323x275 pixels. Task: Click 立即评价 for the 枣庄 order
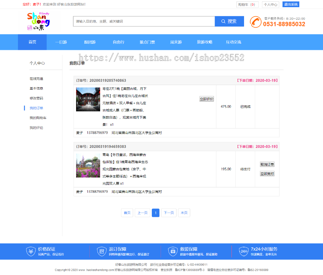[x=207, y=99]
